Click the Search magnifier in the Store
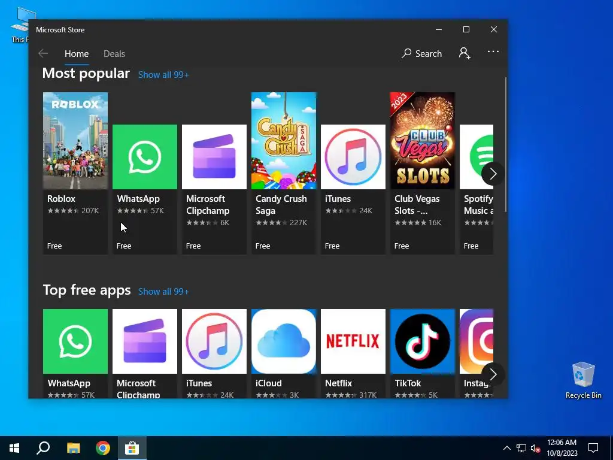 [421, 53]
